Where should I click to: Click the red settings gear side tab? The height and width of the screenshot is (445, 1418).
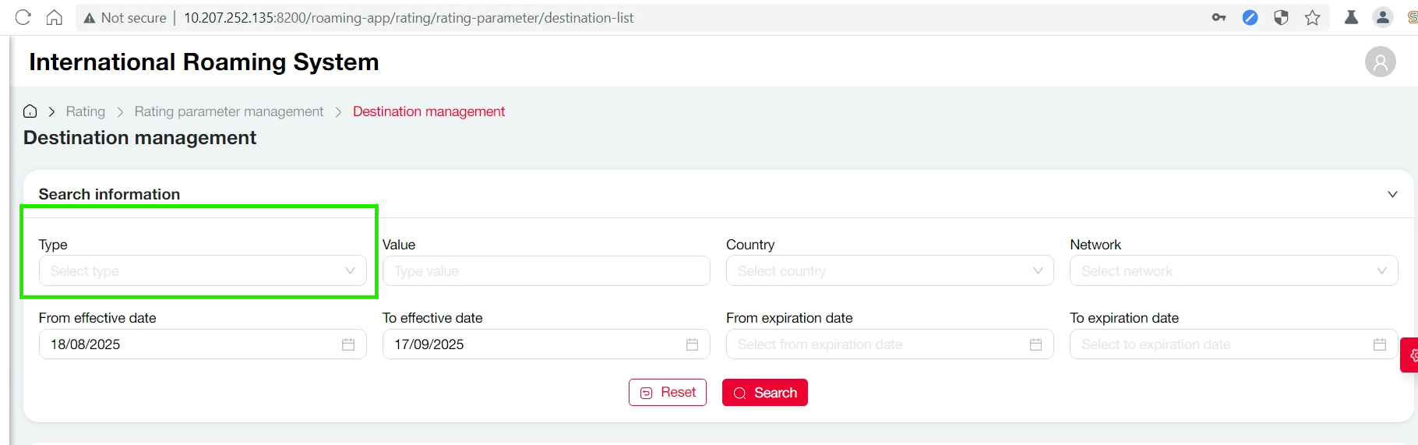click(1410, 355)
